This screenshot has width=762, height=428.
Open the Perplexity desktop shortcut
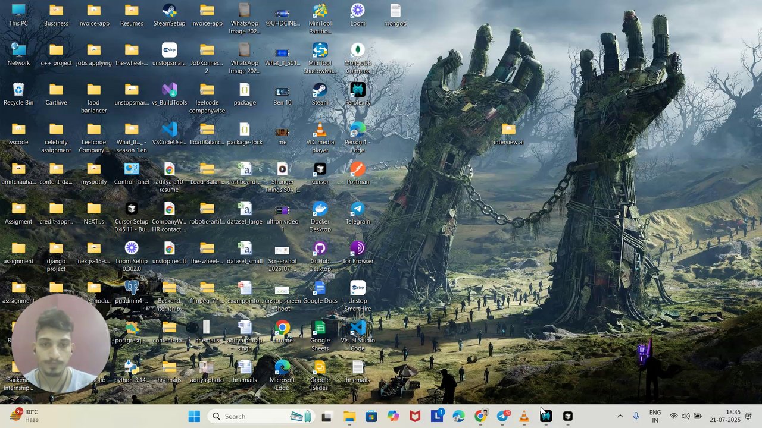point(358,94)
